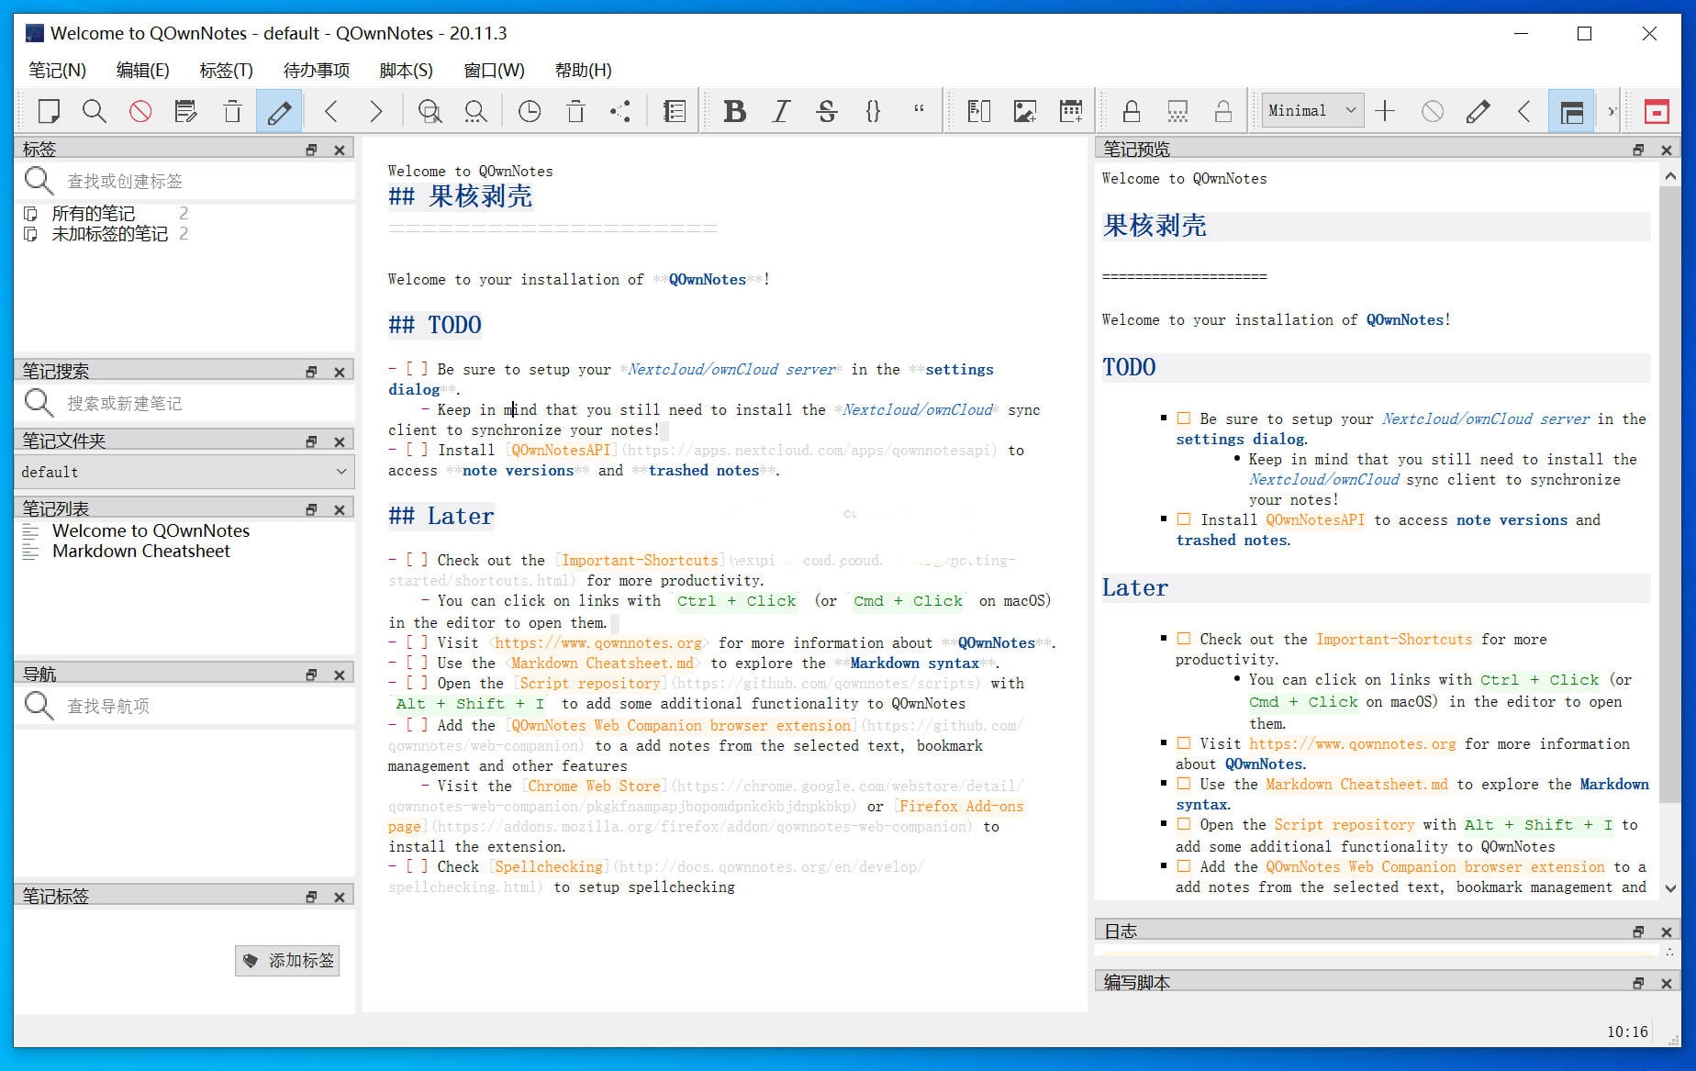Open the 脚本(S) menu
This screenshot has width=1696, height=1071.
[404, 70]
